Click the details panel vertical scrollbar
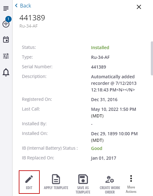The width and height of the screenshot is (153, 196). (152, 58)
